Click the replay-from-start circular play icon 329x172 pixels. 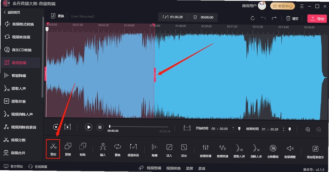tap(56, 127)
